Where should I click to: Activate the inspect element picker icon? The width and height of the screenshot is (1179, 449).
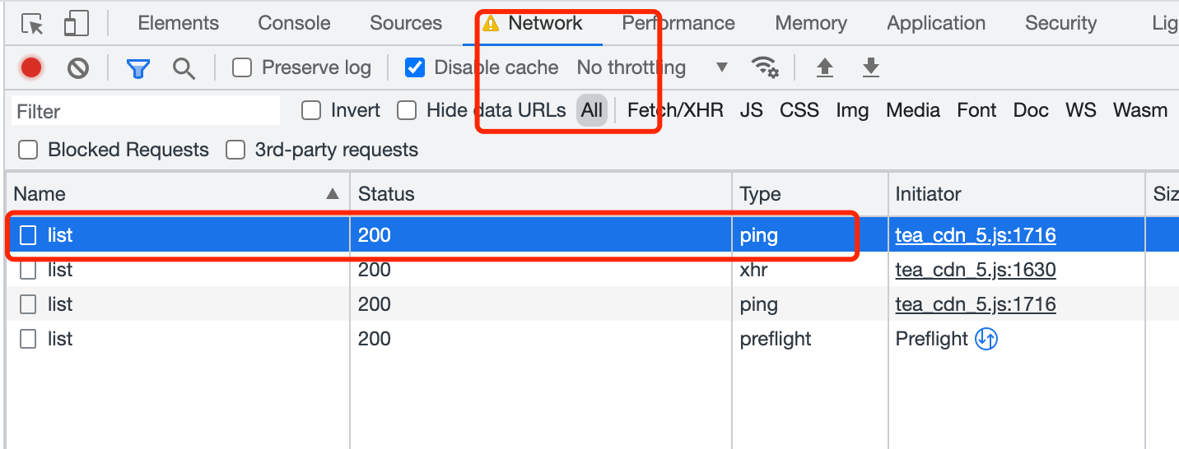(x=32, y=24)
